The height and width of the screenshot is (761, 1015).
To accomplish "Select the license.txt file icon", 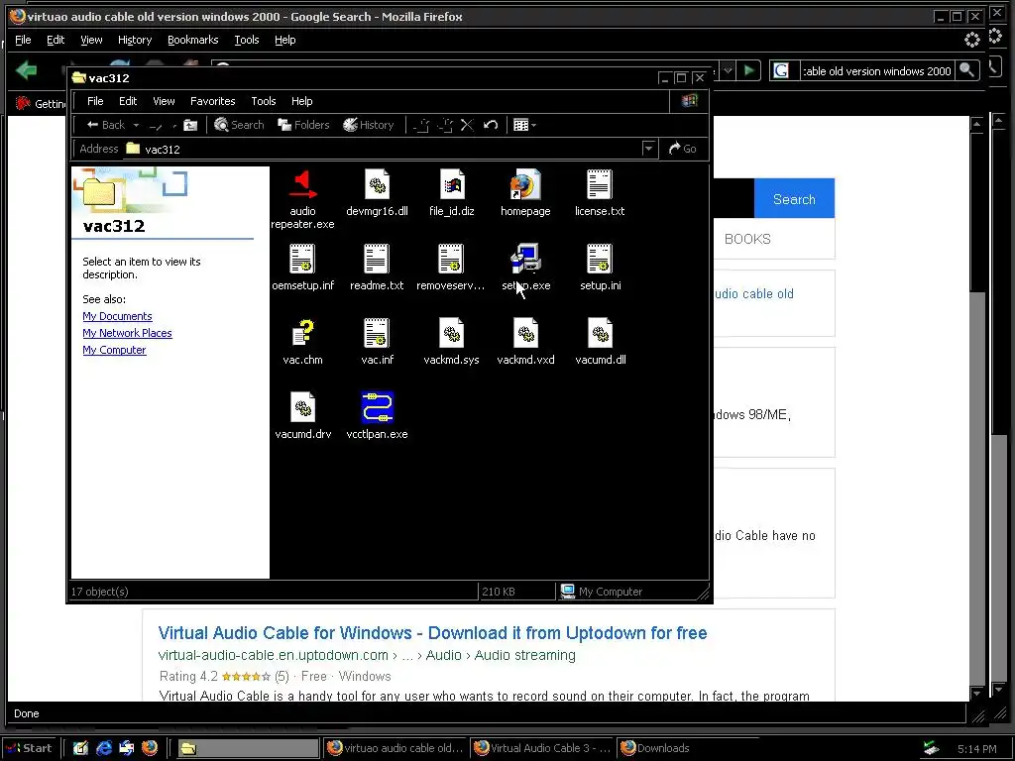I will tap(600, 184).
